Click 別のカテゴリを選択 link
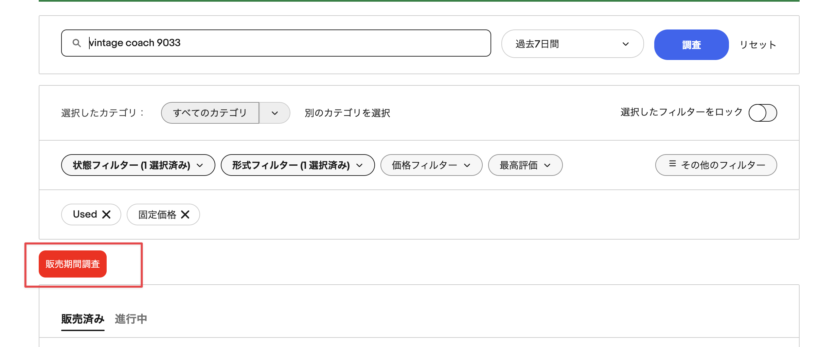The width and height of the screenshot is (820, 347). tap(347, 113)
